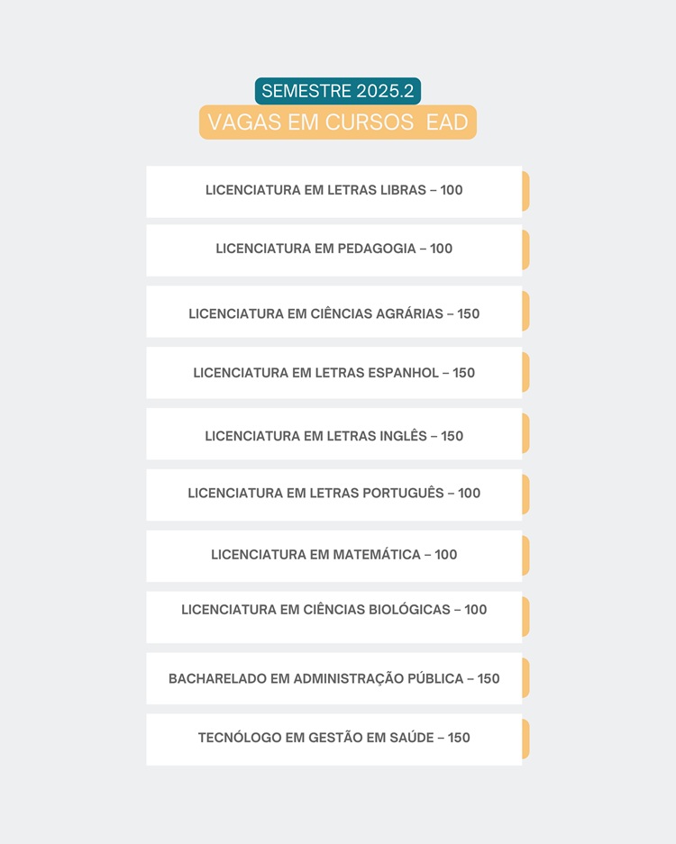676x844 pixels.
Task: Choose Licenciatura em Ciências Agrárias entry
Action: pos(333,313)
